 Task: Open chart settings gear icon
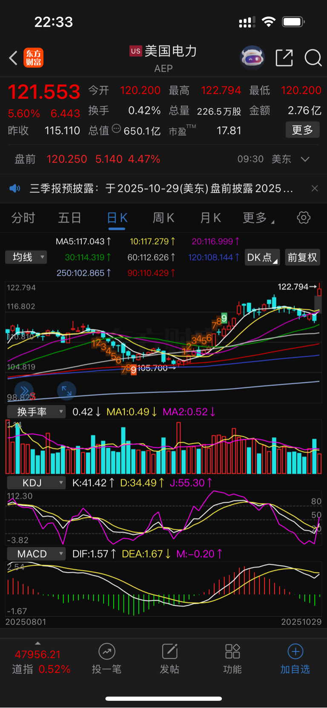[304, 218]
